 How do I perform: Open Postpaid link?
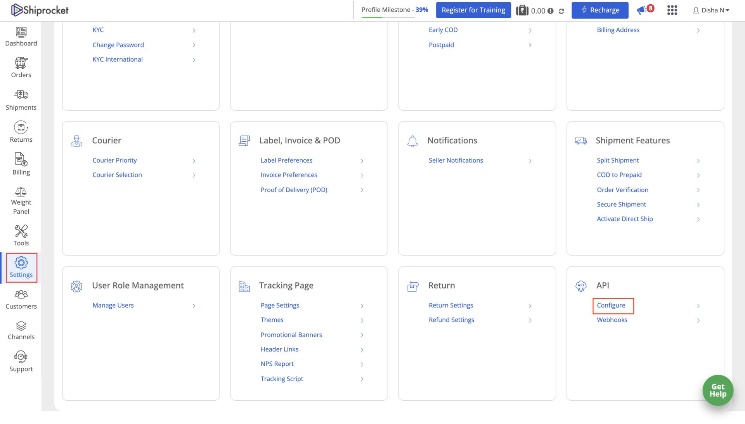[x=441, y=45]
